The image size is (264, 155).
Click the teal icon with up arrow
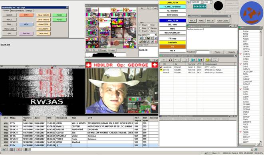(200, 60)
